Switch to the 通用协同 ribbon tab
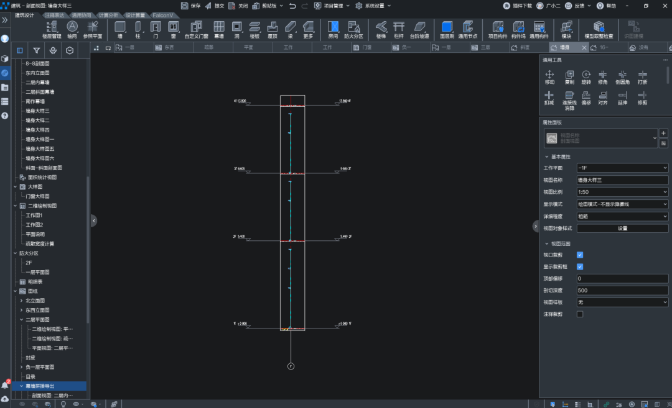The height and width of the screenshot is (408, 672). point(81,15)
